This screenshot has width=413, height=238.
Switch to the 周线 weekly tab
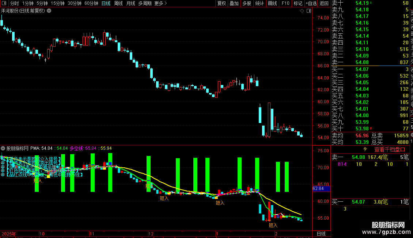tap(118, 3)
